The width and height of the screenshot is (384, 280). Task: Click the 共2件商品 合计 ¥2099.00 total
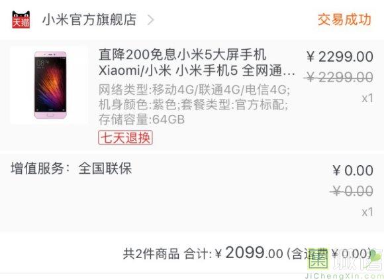click(x=203, y=253)
